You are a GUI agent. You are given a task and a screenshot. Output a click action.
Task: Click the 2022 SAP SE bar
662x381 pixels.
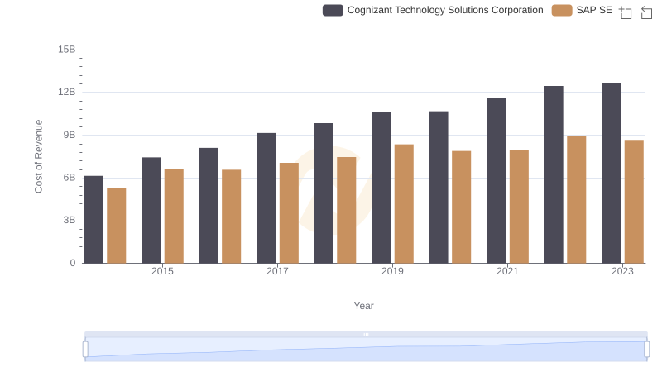(x=577, y=200)
